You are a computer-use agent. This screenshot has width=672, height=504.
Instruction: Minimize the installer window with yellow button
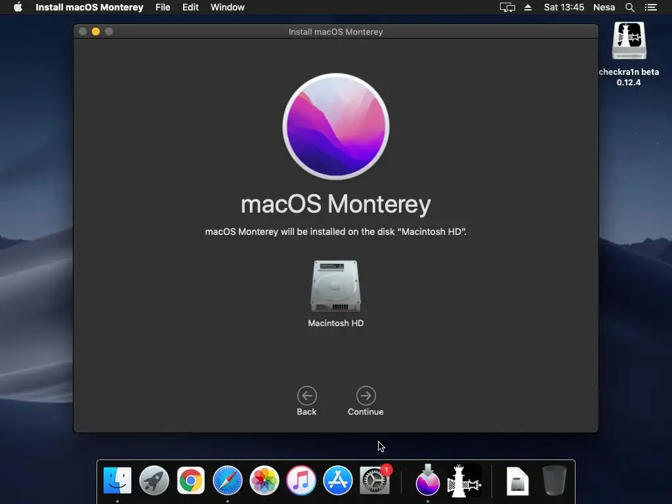pos(96,31)
